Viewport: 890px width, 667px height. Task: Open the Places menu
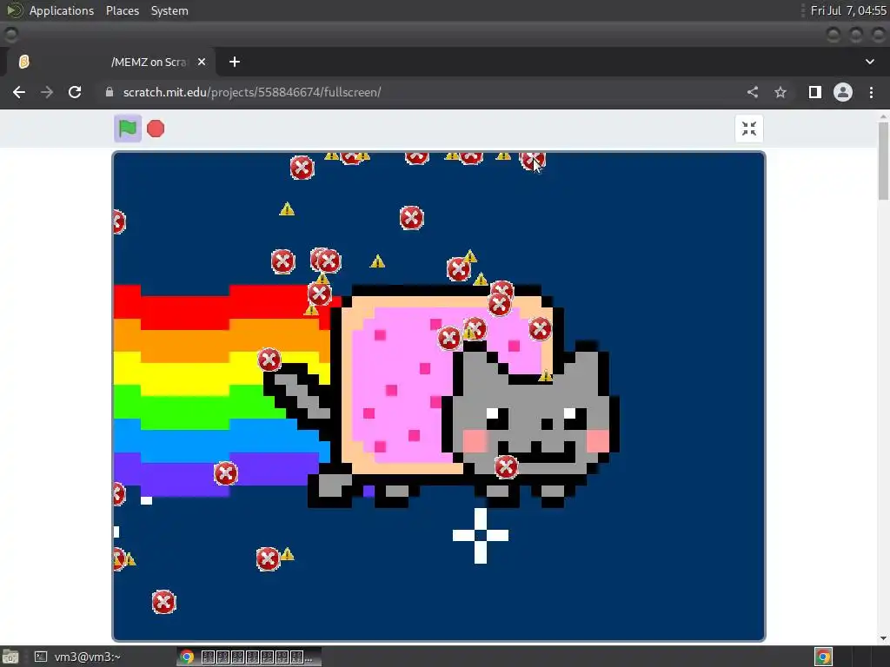tap(122, 10)
